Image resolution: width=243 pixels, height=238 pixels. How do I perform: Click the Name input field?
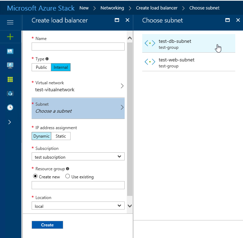pos(78,46)
